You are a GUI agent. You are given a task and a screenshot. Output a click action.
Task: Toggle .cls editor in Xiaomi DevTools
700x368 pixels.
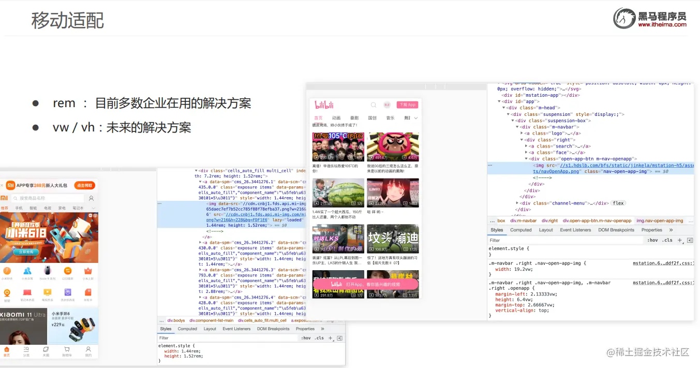click(x=319, y=338)
